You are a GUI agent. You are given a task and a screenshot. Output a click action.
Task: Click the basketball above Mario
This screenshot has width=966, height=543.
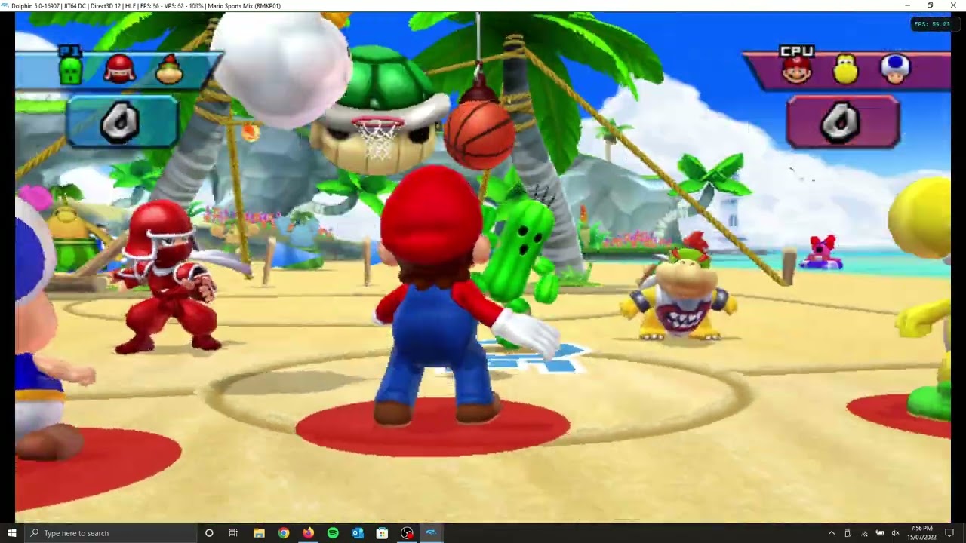(479, 135)
